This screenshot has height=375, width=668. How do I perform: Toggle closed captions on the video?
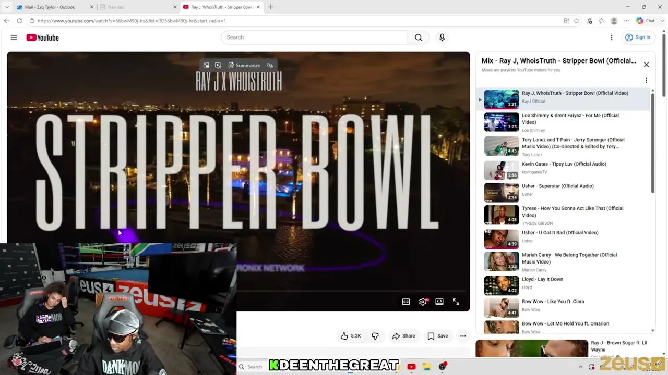point(406,302)
